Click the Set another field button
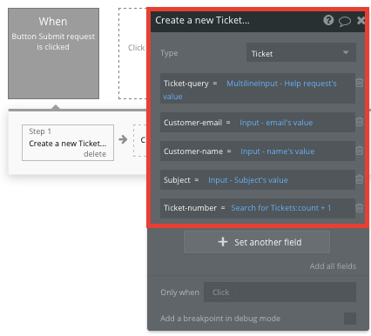 257,242
